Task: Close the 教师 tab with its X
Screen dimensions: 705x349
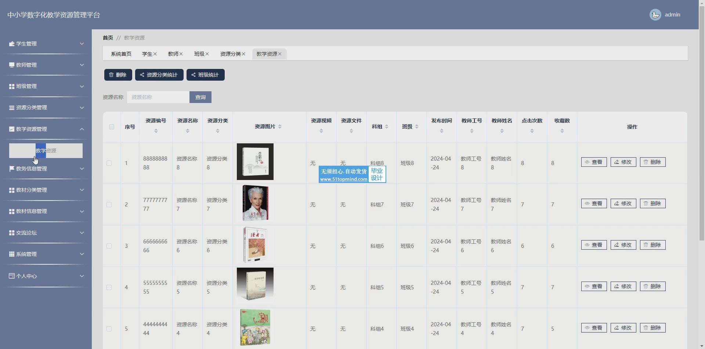Action: [181, 54]
